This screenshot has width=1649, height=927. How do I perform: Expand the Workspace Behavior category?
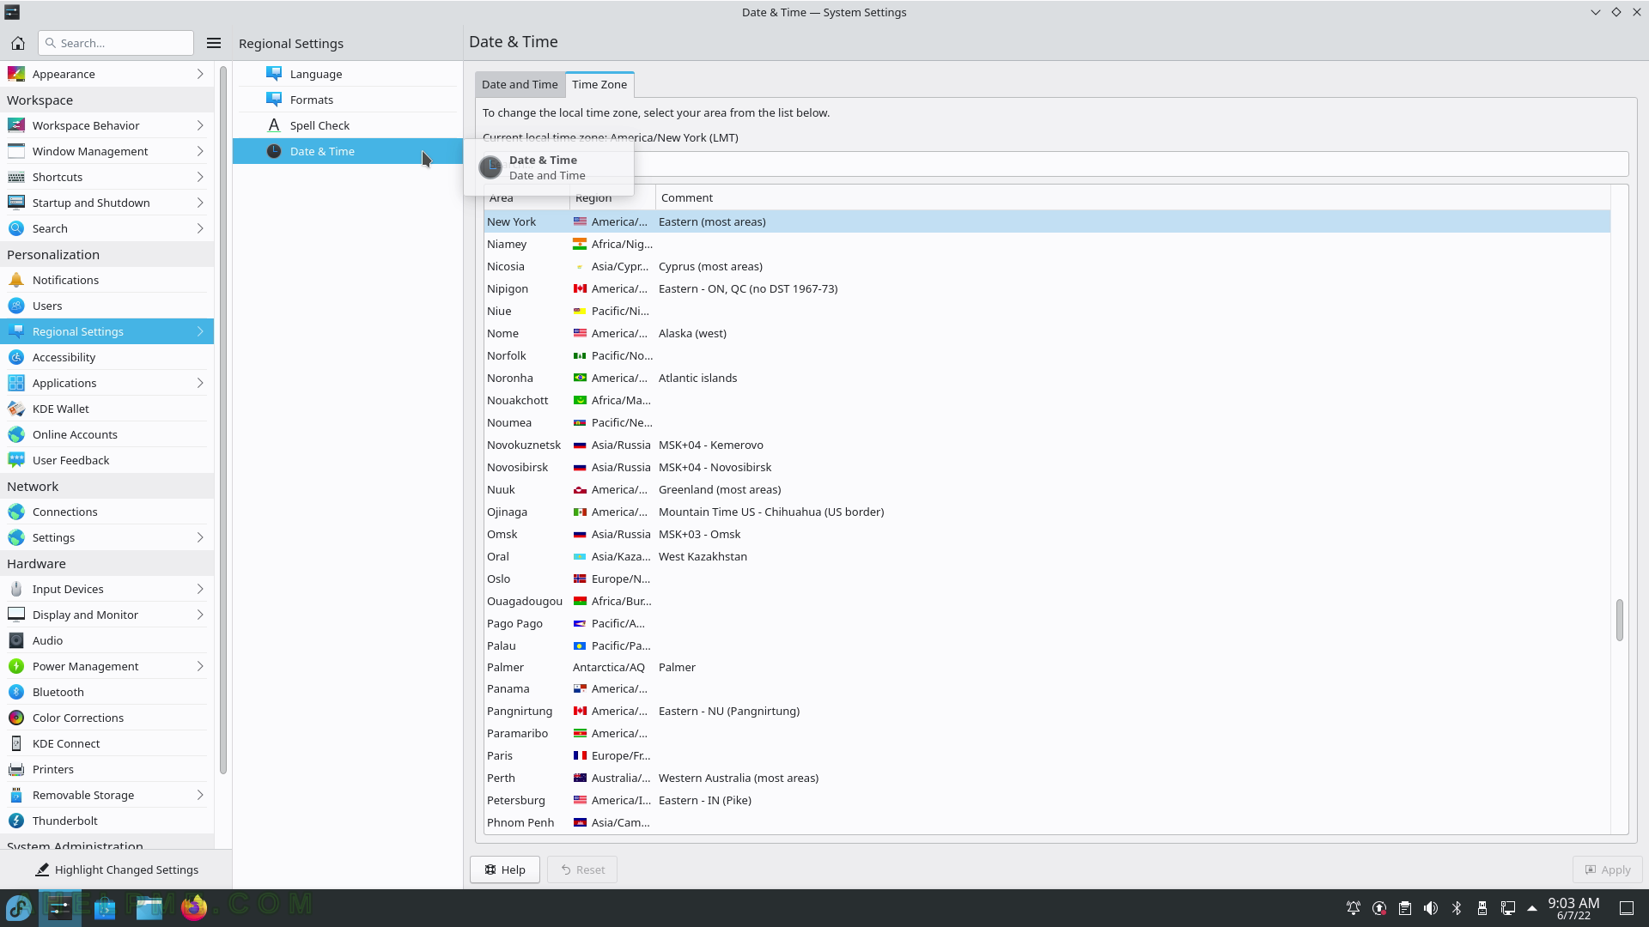pyautogui.click(x=106, y=125)
